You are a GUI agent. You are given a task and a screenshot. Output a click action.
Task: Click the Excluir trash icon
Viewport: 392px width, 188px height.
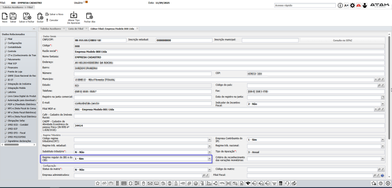point(40,16)
